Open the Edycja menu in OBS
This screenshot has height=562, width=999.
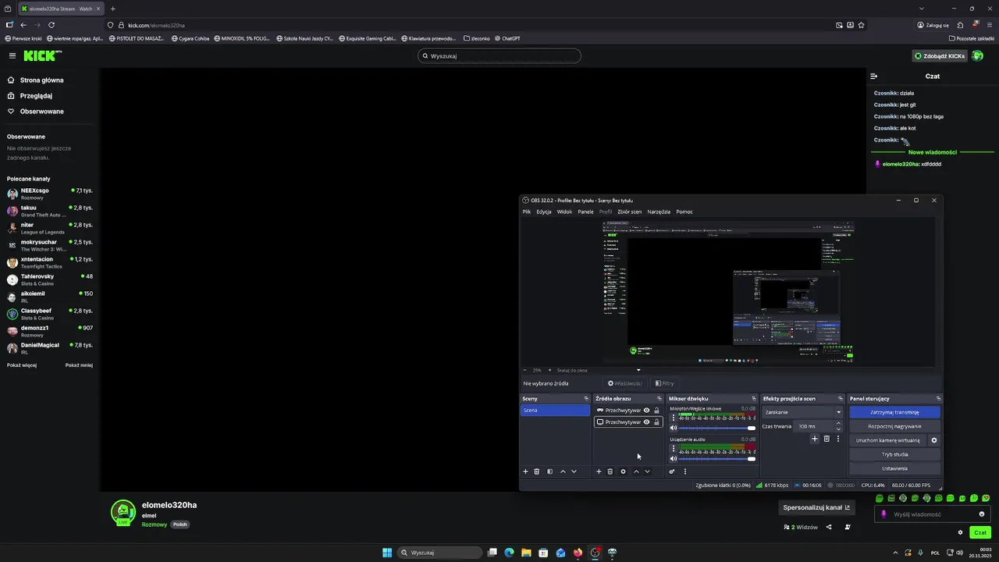point(544,212)
